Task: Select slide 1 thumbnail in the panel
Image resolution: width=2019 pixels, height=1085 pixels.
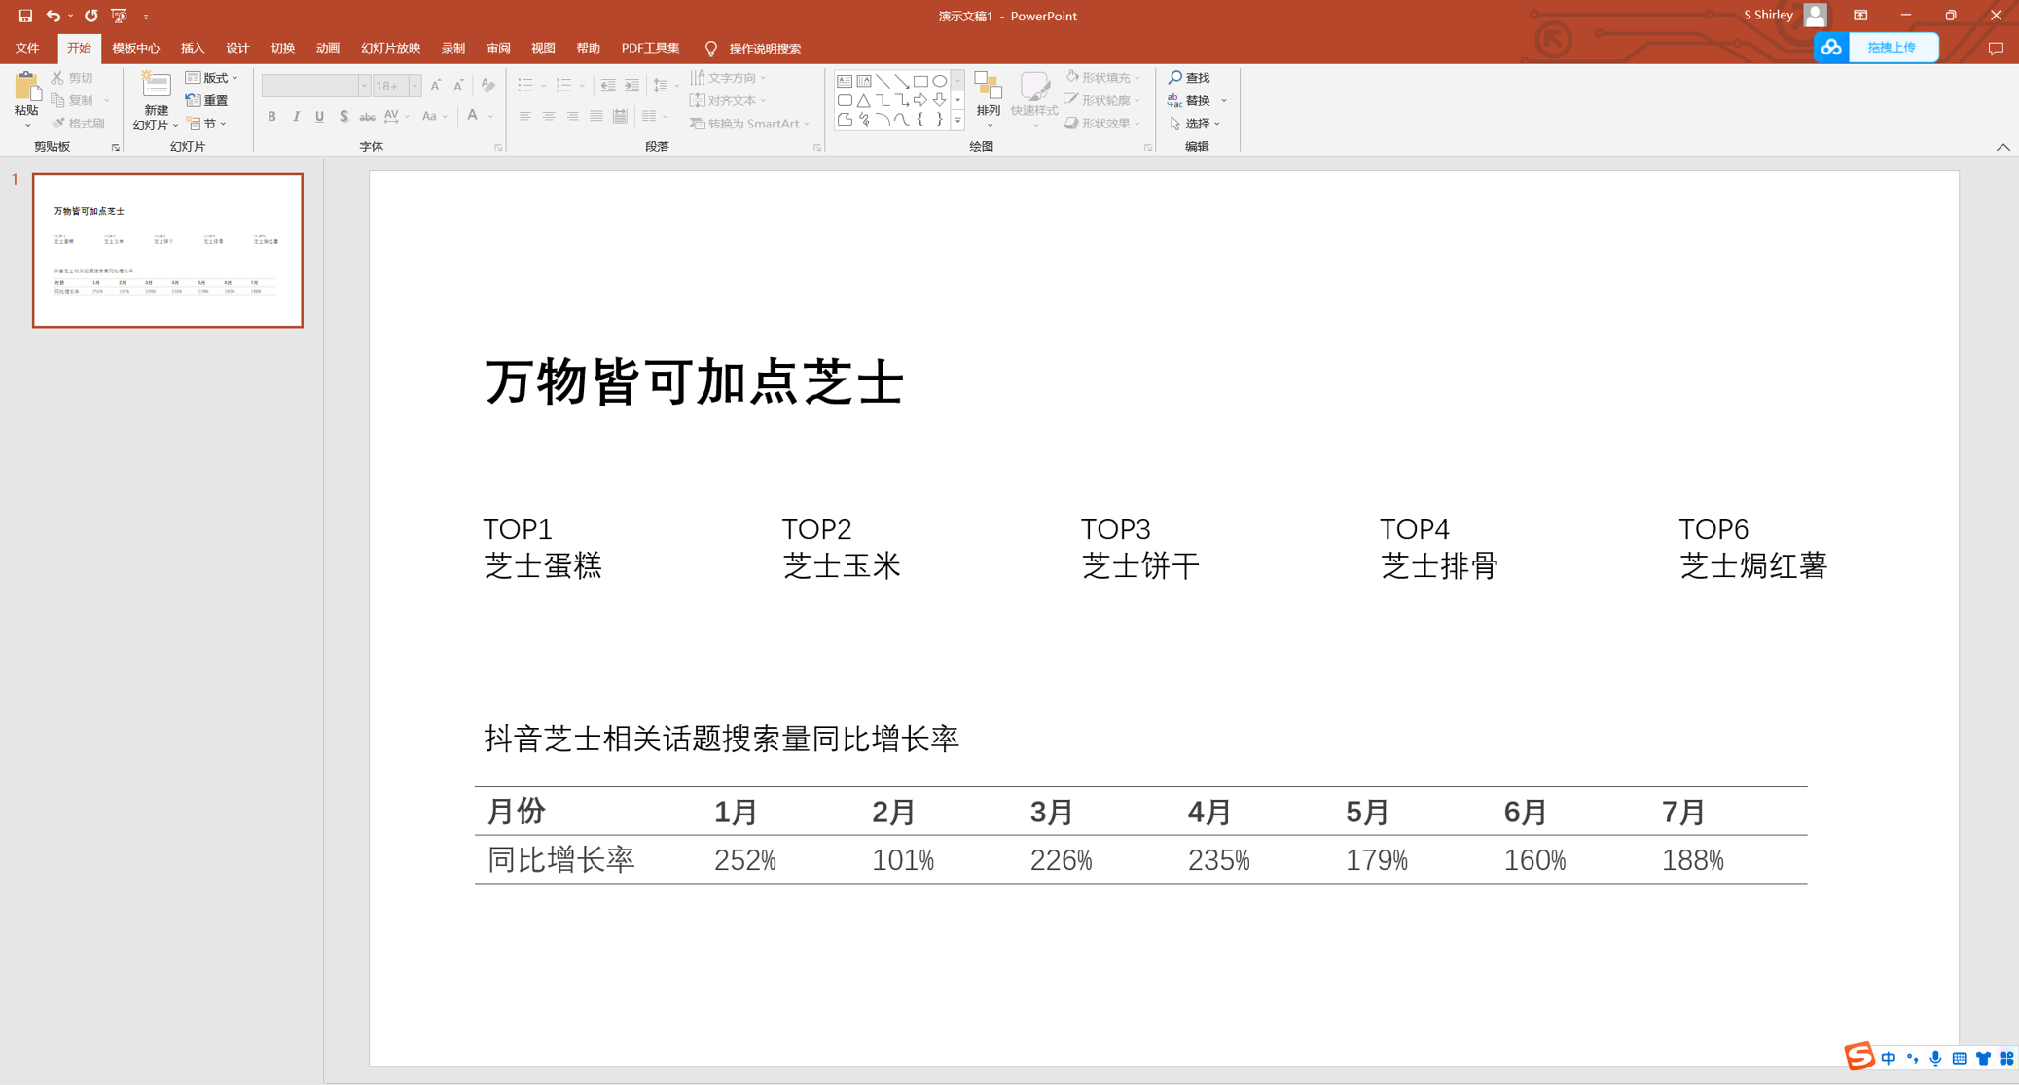Action: point(167,250)
